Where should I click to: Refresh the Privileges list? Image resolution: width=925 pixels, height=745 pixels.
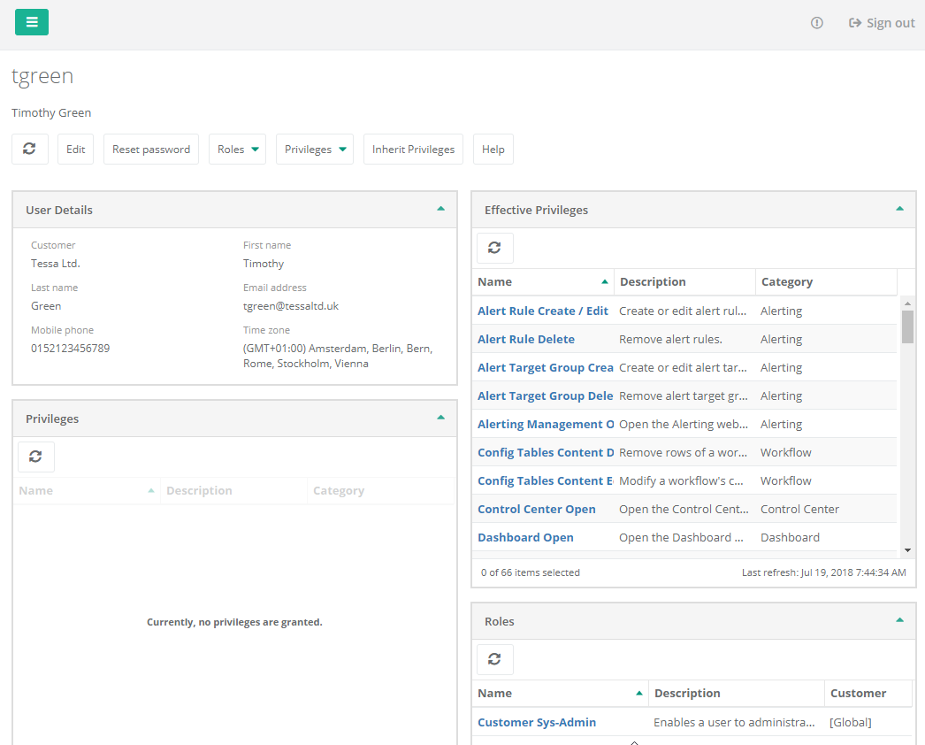tap(36, 457)
